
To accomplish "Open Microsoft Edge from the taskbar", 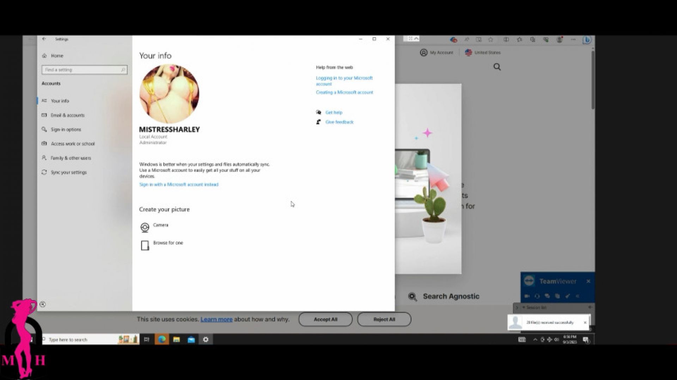I will point(162,339).
